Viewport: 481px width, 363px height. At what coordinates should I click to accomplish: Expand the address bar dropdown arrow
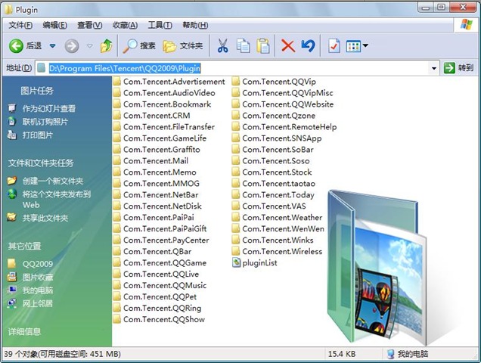point(434,68)
